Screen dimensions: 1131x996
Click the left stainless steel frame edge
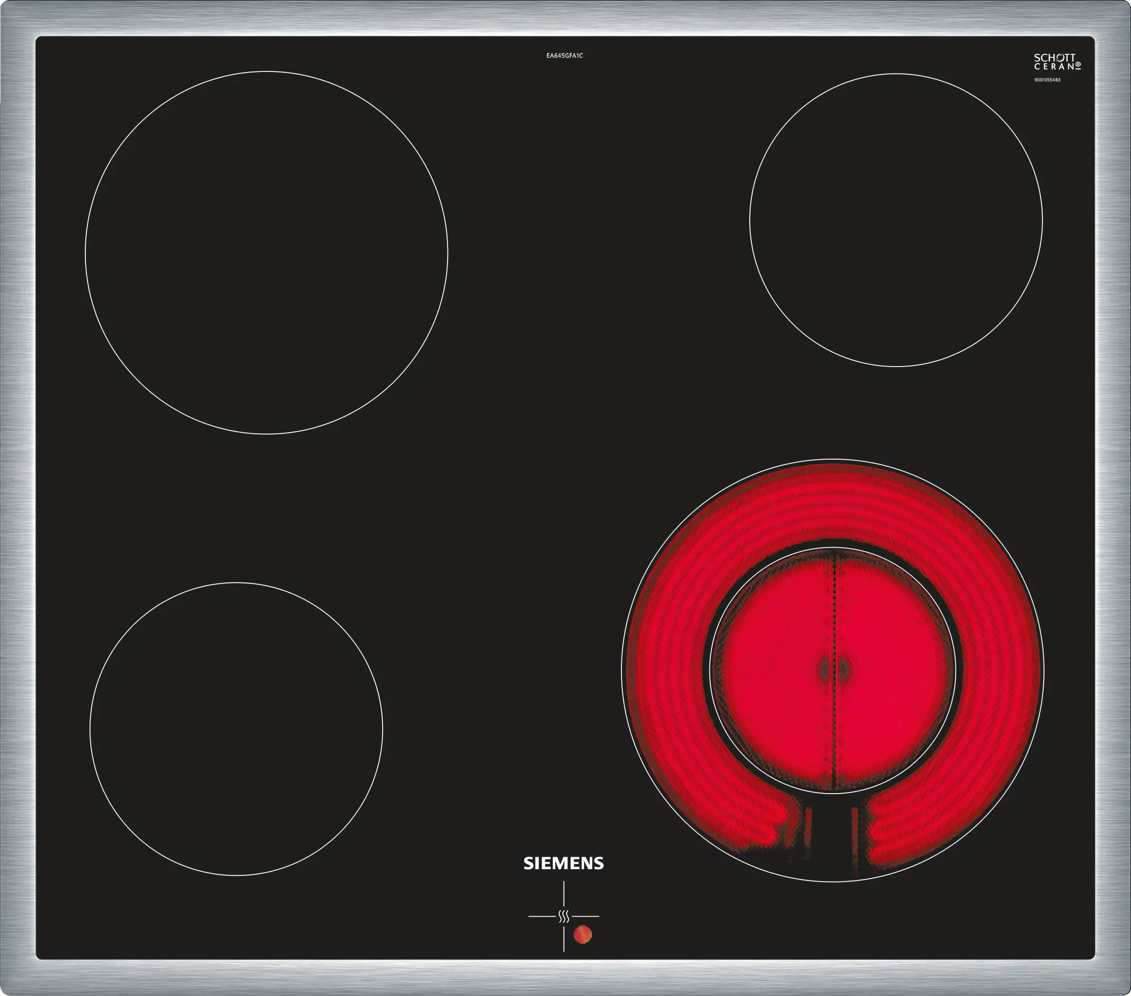tap(17, 499)
